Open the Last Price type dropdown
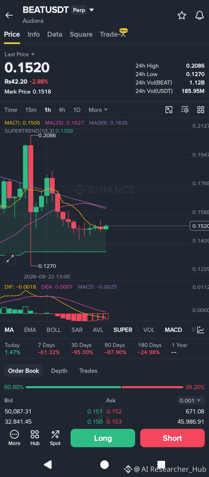The width and height of the screenshot is (209, 477). coord(20,54)
